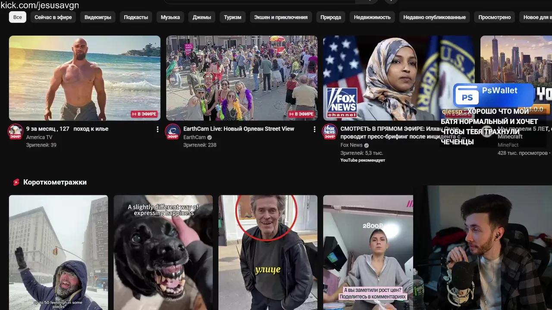Click the verified badge next to Fox News

366,145
